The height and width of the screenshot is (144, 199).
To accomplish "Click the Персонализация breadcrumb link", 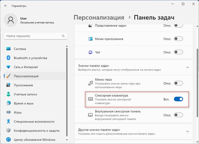I will click(x=99, y=18).
